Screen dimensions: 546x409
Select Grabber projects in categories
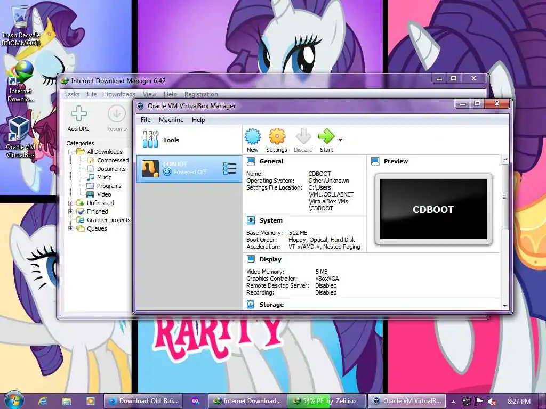click(x=104, y=220)
